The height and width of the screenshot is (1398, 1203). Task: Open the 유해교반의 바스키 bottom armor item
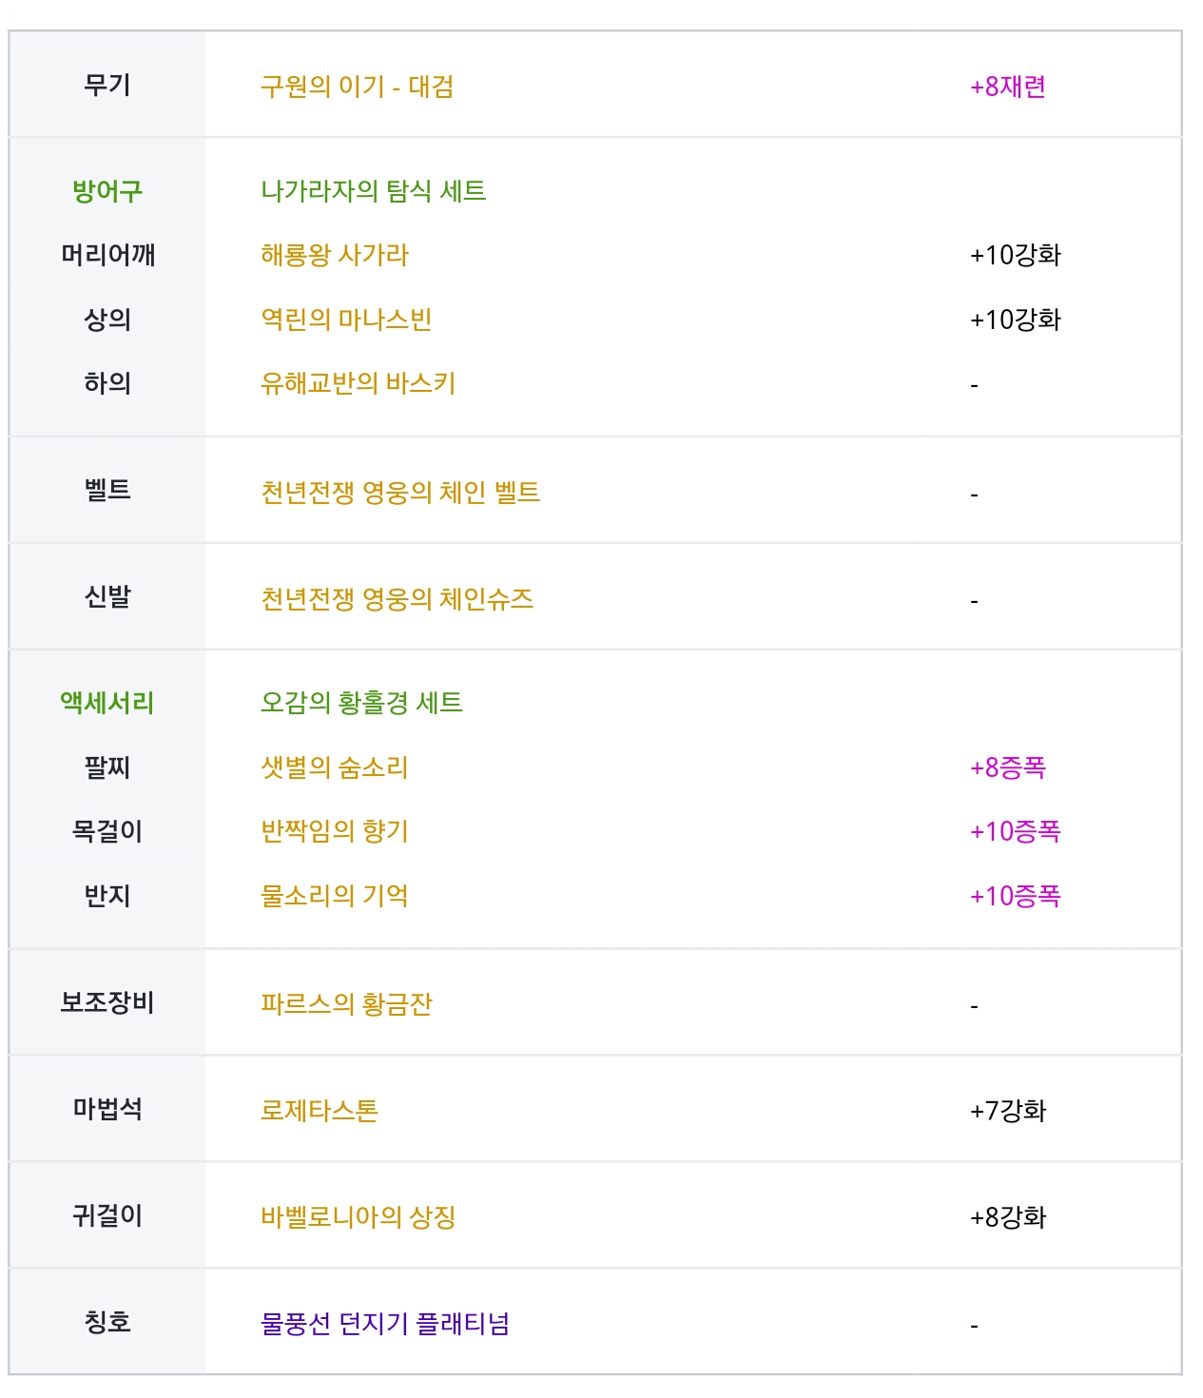click(x=359, y=383)
